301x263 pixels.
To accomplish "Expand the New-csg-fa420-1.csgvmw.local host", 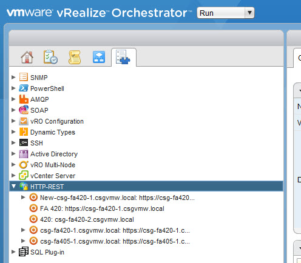I will pyautogui.click(x=23, y=197).
